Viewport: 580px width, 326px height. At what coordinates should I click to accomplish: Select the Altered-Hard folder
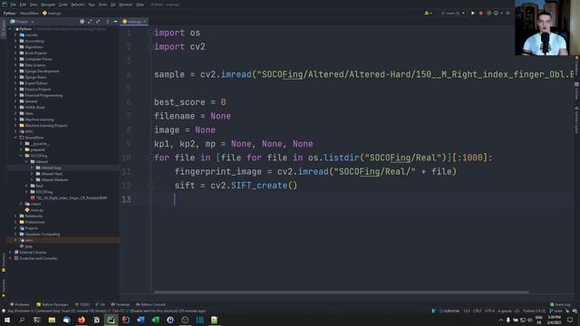52,174
